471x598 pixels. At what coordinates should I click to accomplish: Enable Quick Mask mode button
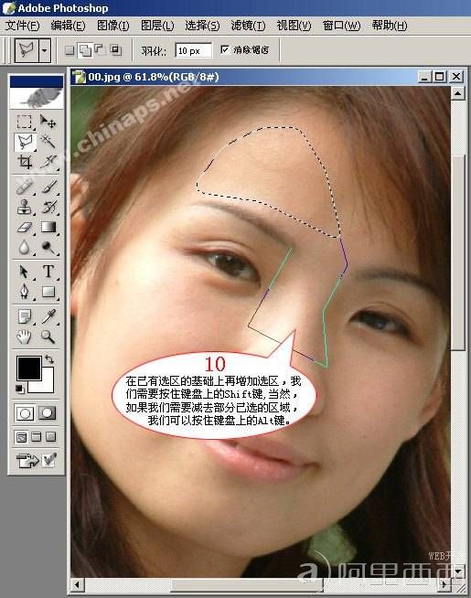(48, 413)
